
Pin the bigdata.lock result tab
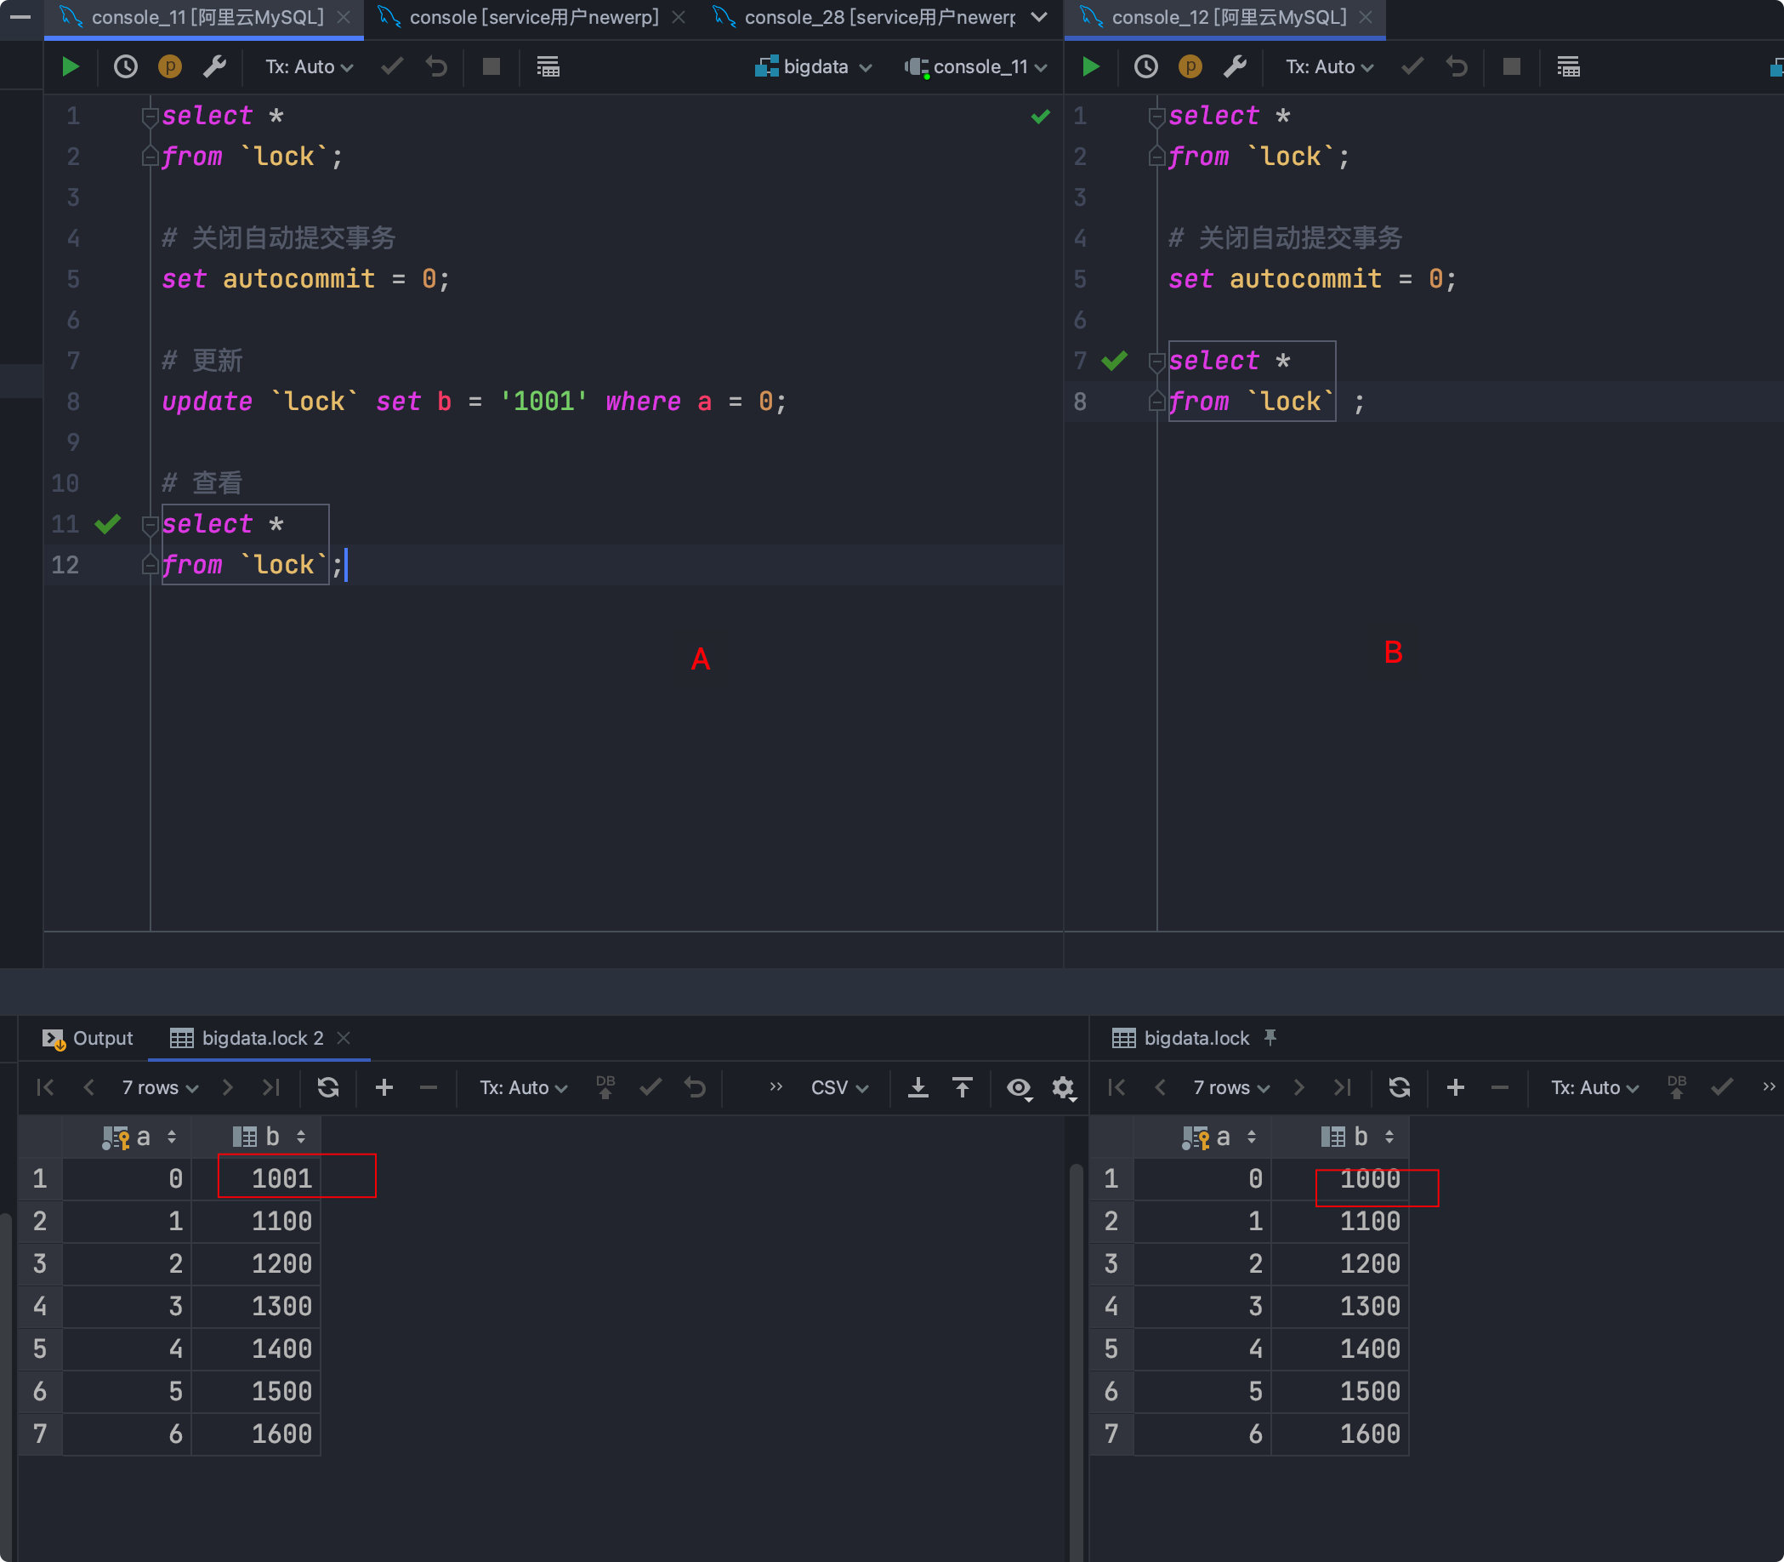(1270, 1037)
